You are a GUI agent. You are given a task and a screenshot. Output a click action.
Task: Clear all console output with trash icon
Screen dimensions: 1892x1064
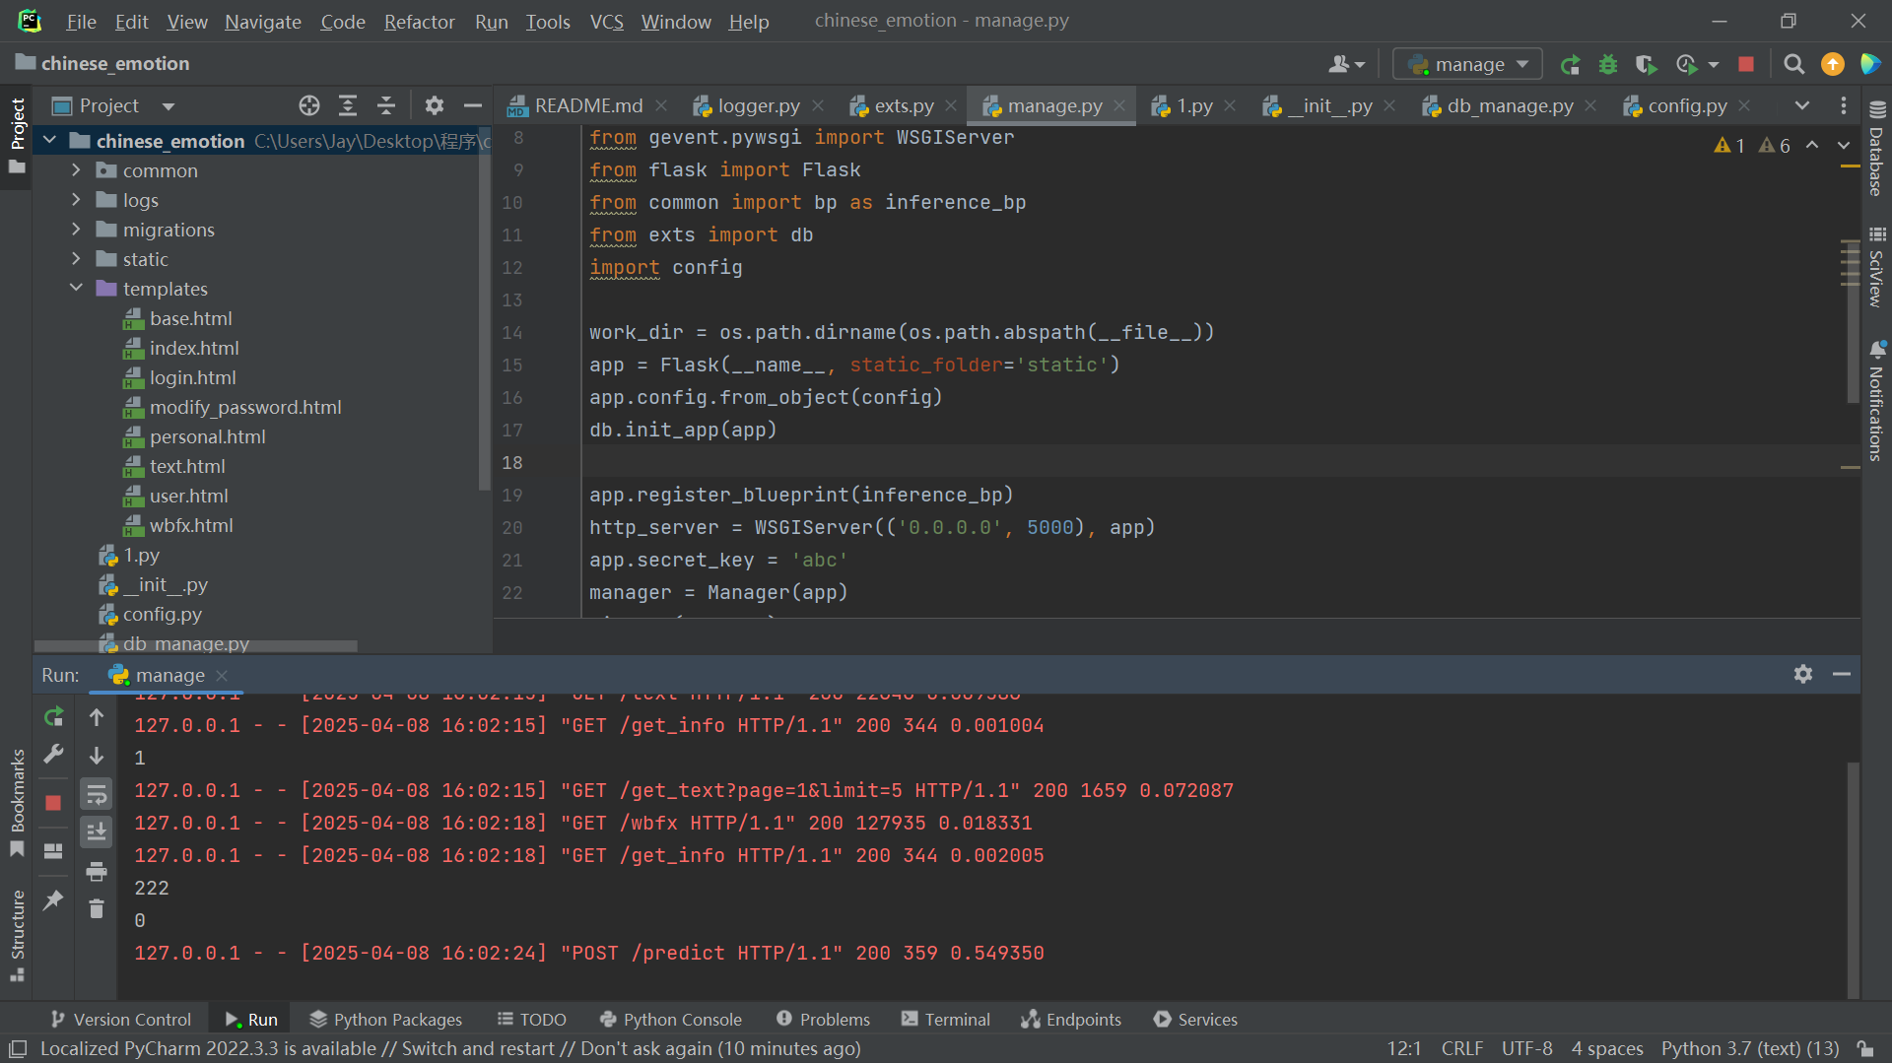coord(97,909)
